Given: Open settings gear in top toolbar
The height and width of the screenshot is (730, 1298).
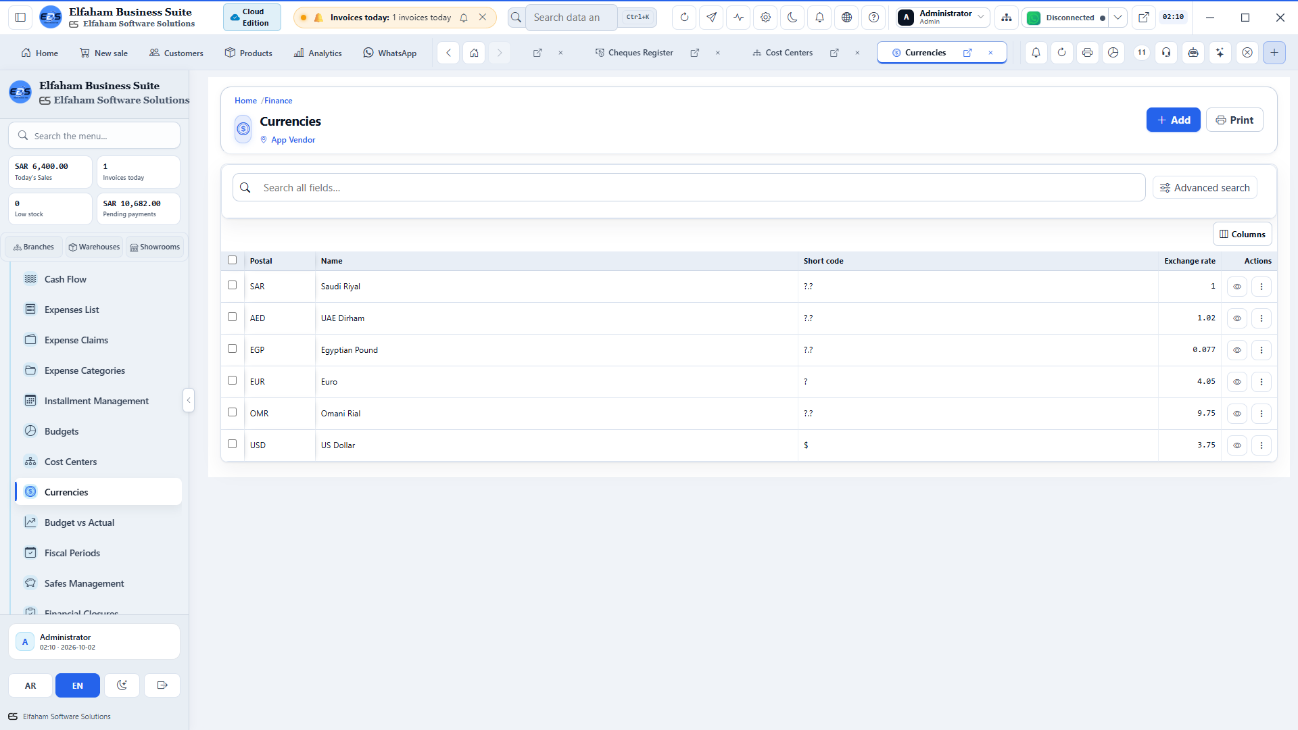Looking at the screenshot, I should pos(765,18).
